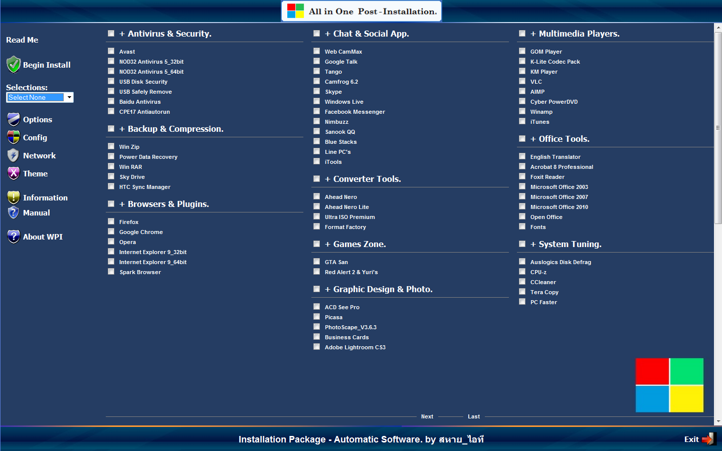Check the Red Alert 2 & Yuri's checkbox
722x451 pixels.
pyautogui.click(x=317, y=272)
